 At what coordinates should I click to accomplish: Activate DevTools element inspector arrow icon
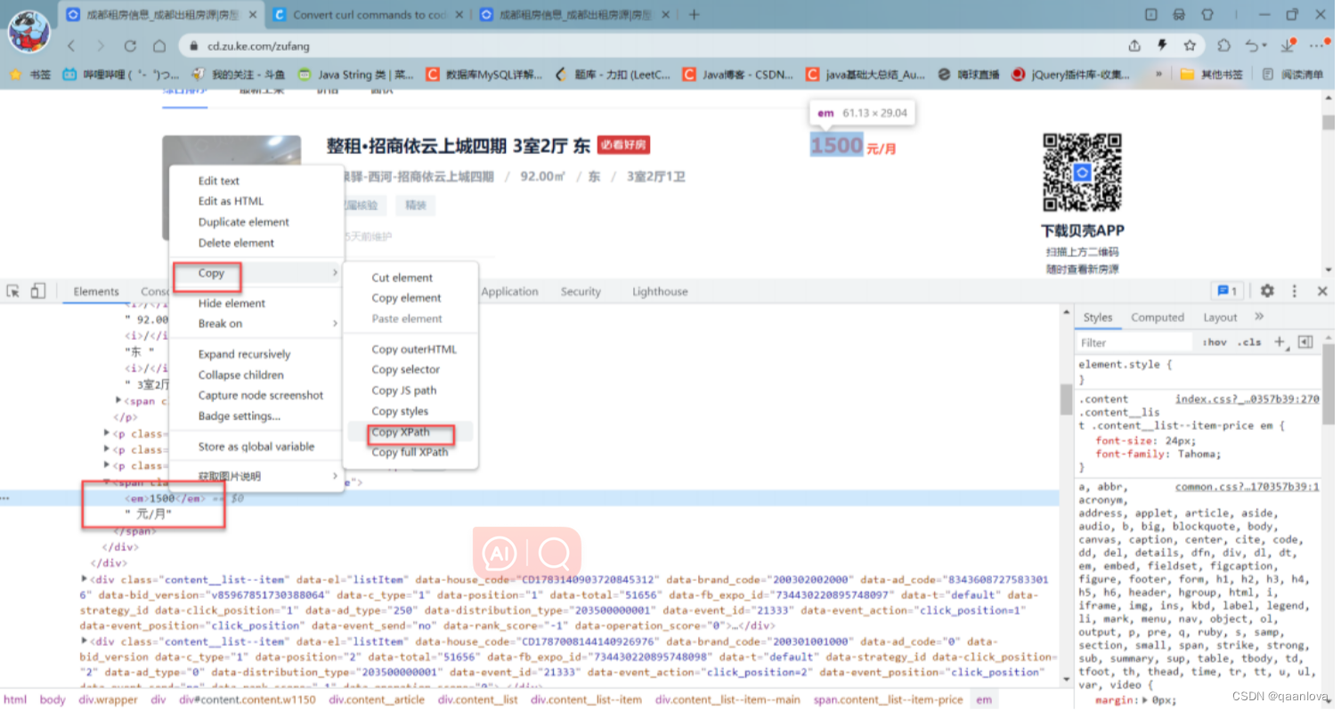[x=13, y=291]
